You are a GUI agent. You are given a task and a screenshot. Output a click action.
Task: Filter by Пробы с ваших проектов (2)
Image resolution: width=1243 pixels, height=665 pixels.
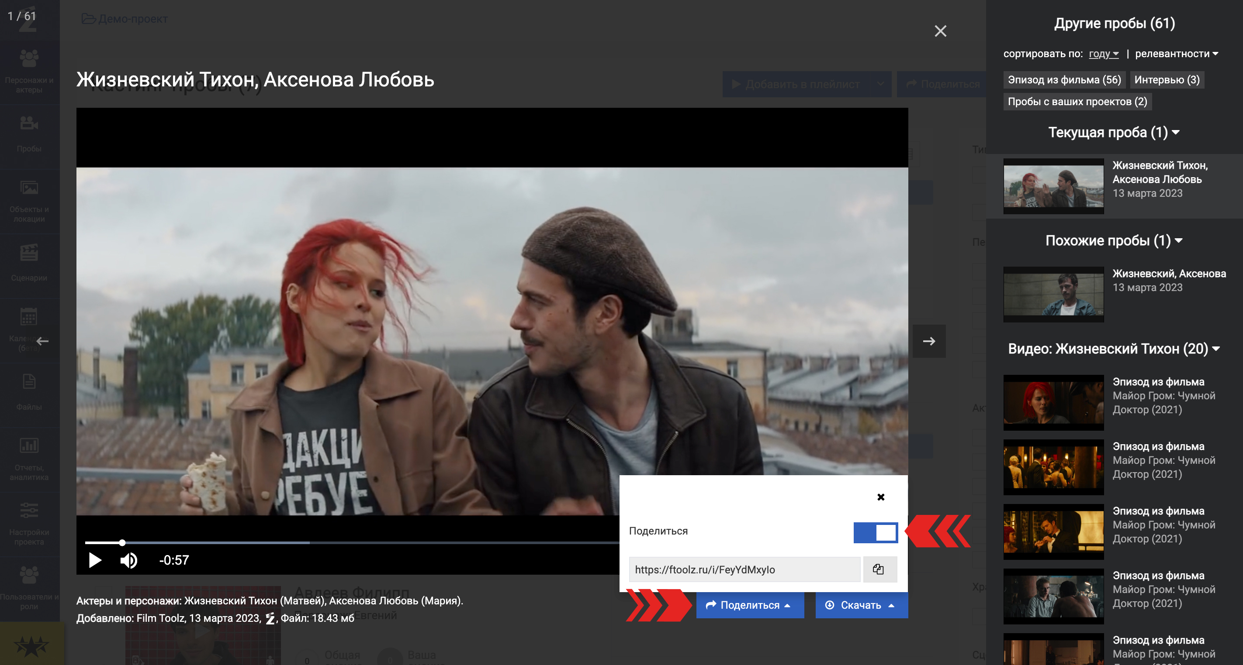(x=1077, y=102)
